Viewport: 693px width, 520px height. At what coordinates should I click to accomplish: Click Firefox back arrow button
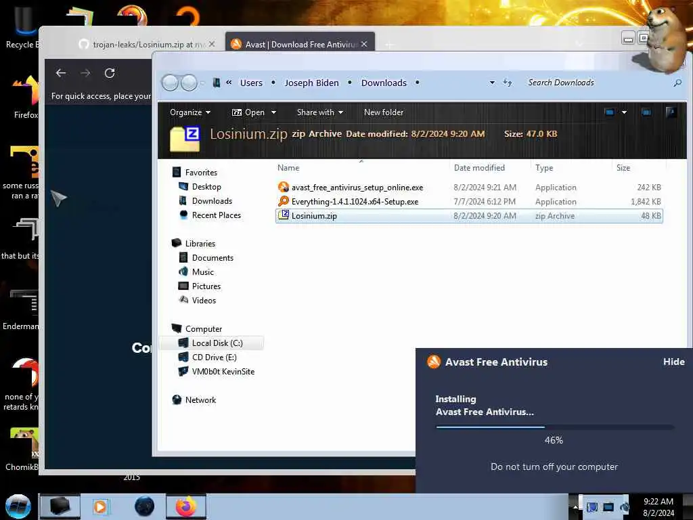coord(61,73)
